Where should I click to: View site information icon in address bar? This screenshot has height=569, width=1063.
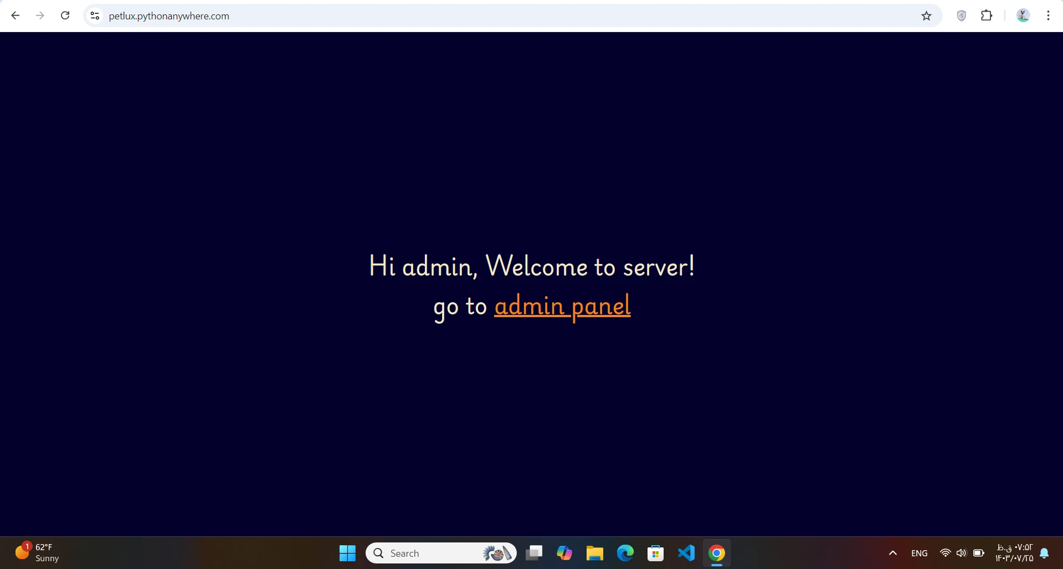(x=95, y=16)
